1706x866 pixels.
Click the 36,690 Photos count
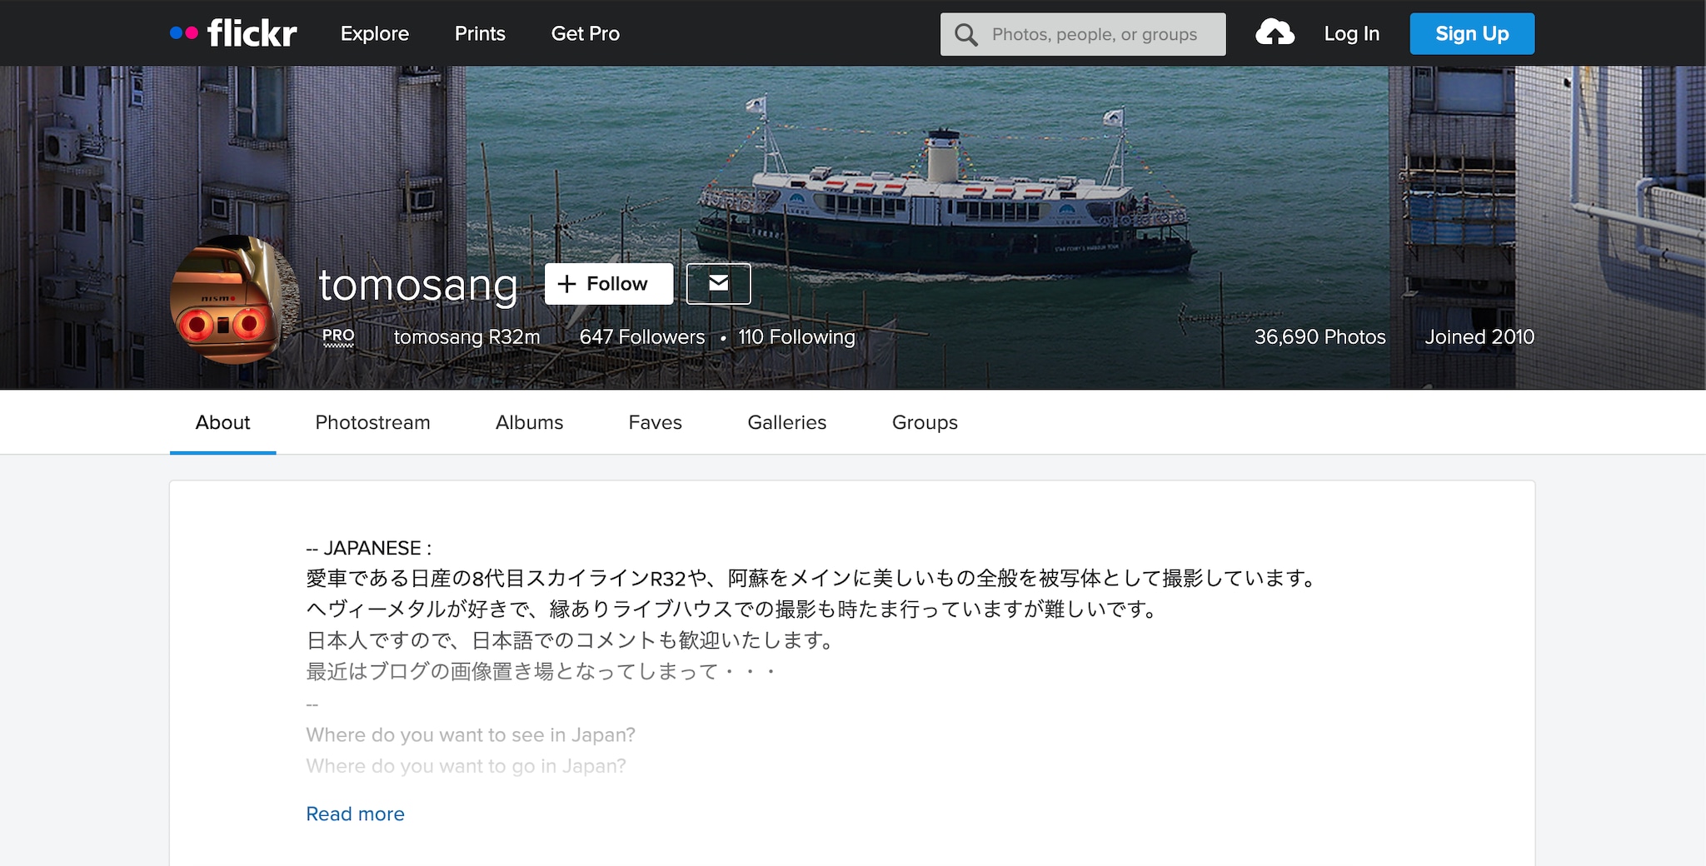click(1320, 336)
